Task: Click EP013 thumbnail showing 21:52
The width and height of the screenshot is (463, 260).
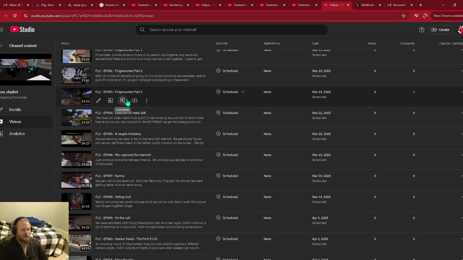Action: [76, 96]
